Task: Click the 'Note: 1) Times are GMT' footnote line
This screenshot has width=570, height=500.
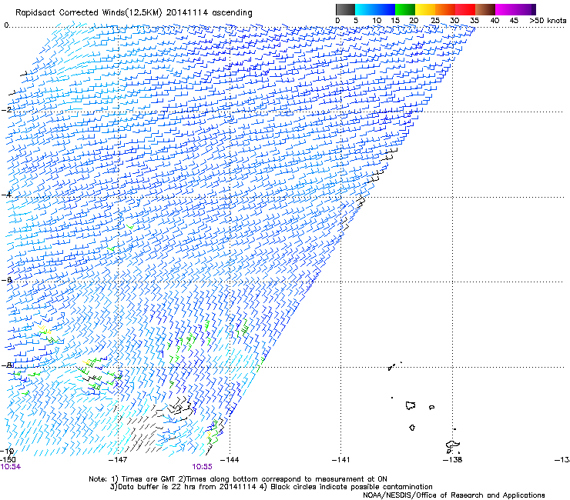Action: pos(238,479)
